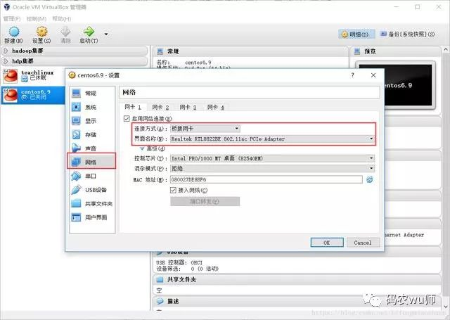Open the 连接方式 attached-to dropdown
Viewport: 450px width, 320px height.
205,128
